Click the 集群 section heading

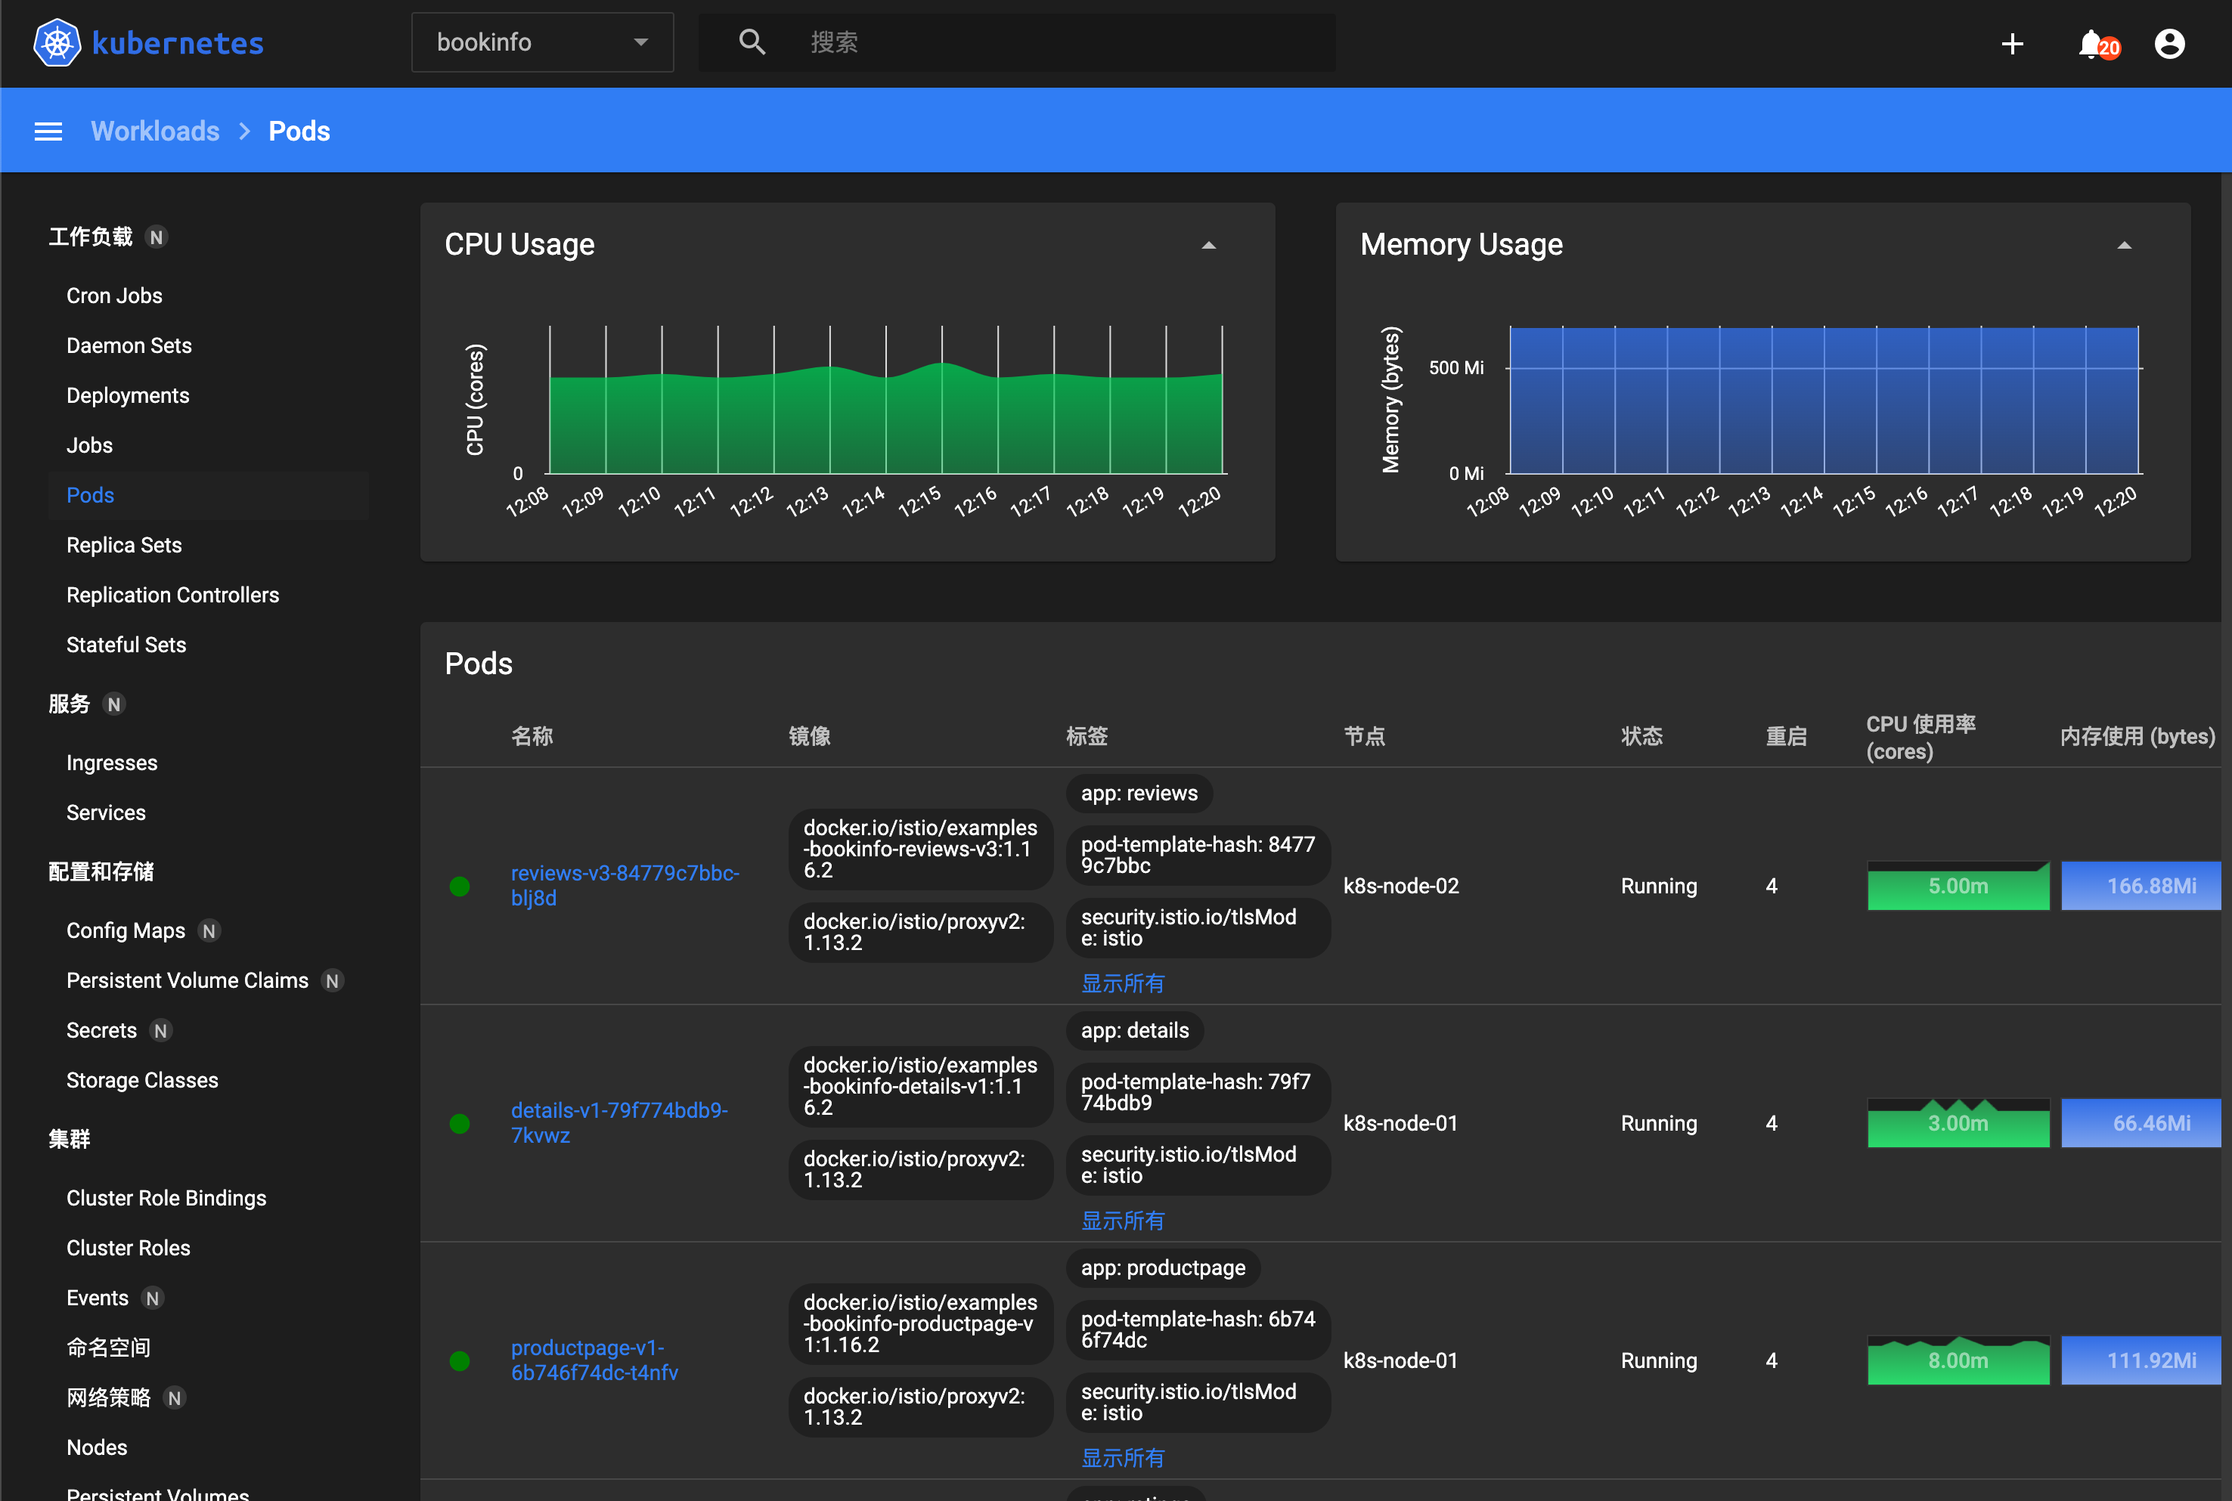coord(69,1139)
